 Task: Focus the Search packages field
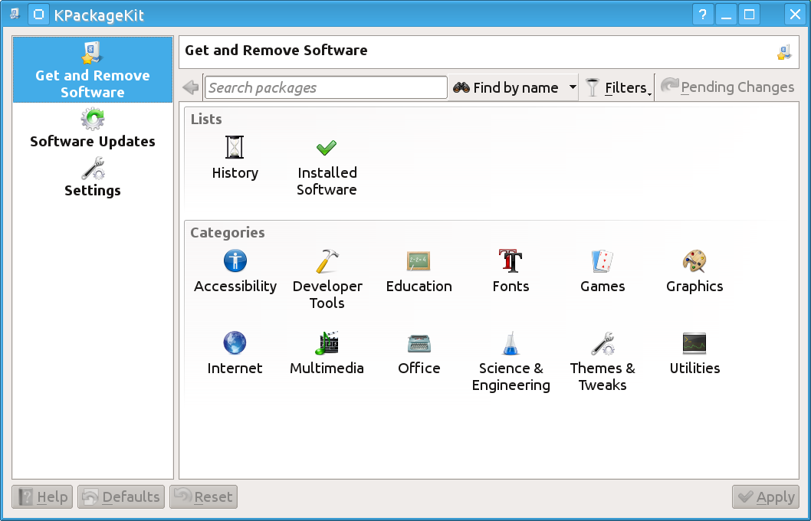pos(326,87)
